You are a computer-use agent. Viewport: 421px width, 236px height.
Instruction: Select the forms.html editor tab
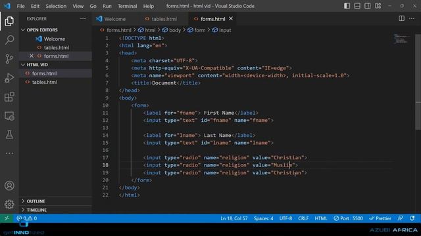pyautogui.click(x=212, y=19)
